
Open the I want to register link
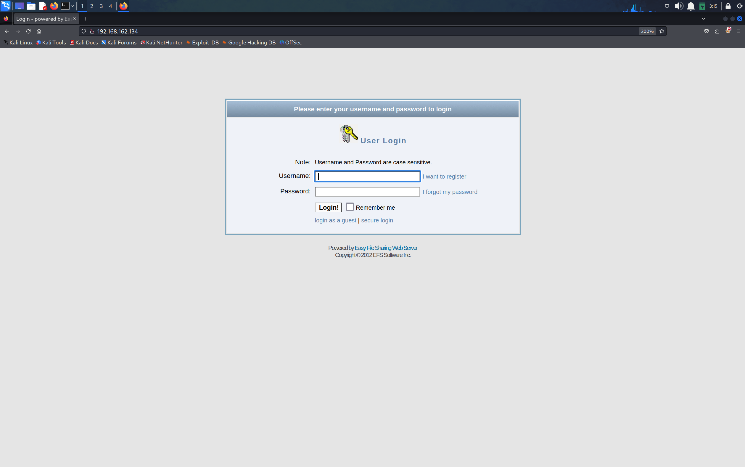[444, 176]
